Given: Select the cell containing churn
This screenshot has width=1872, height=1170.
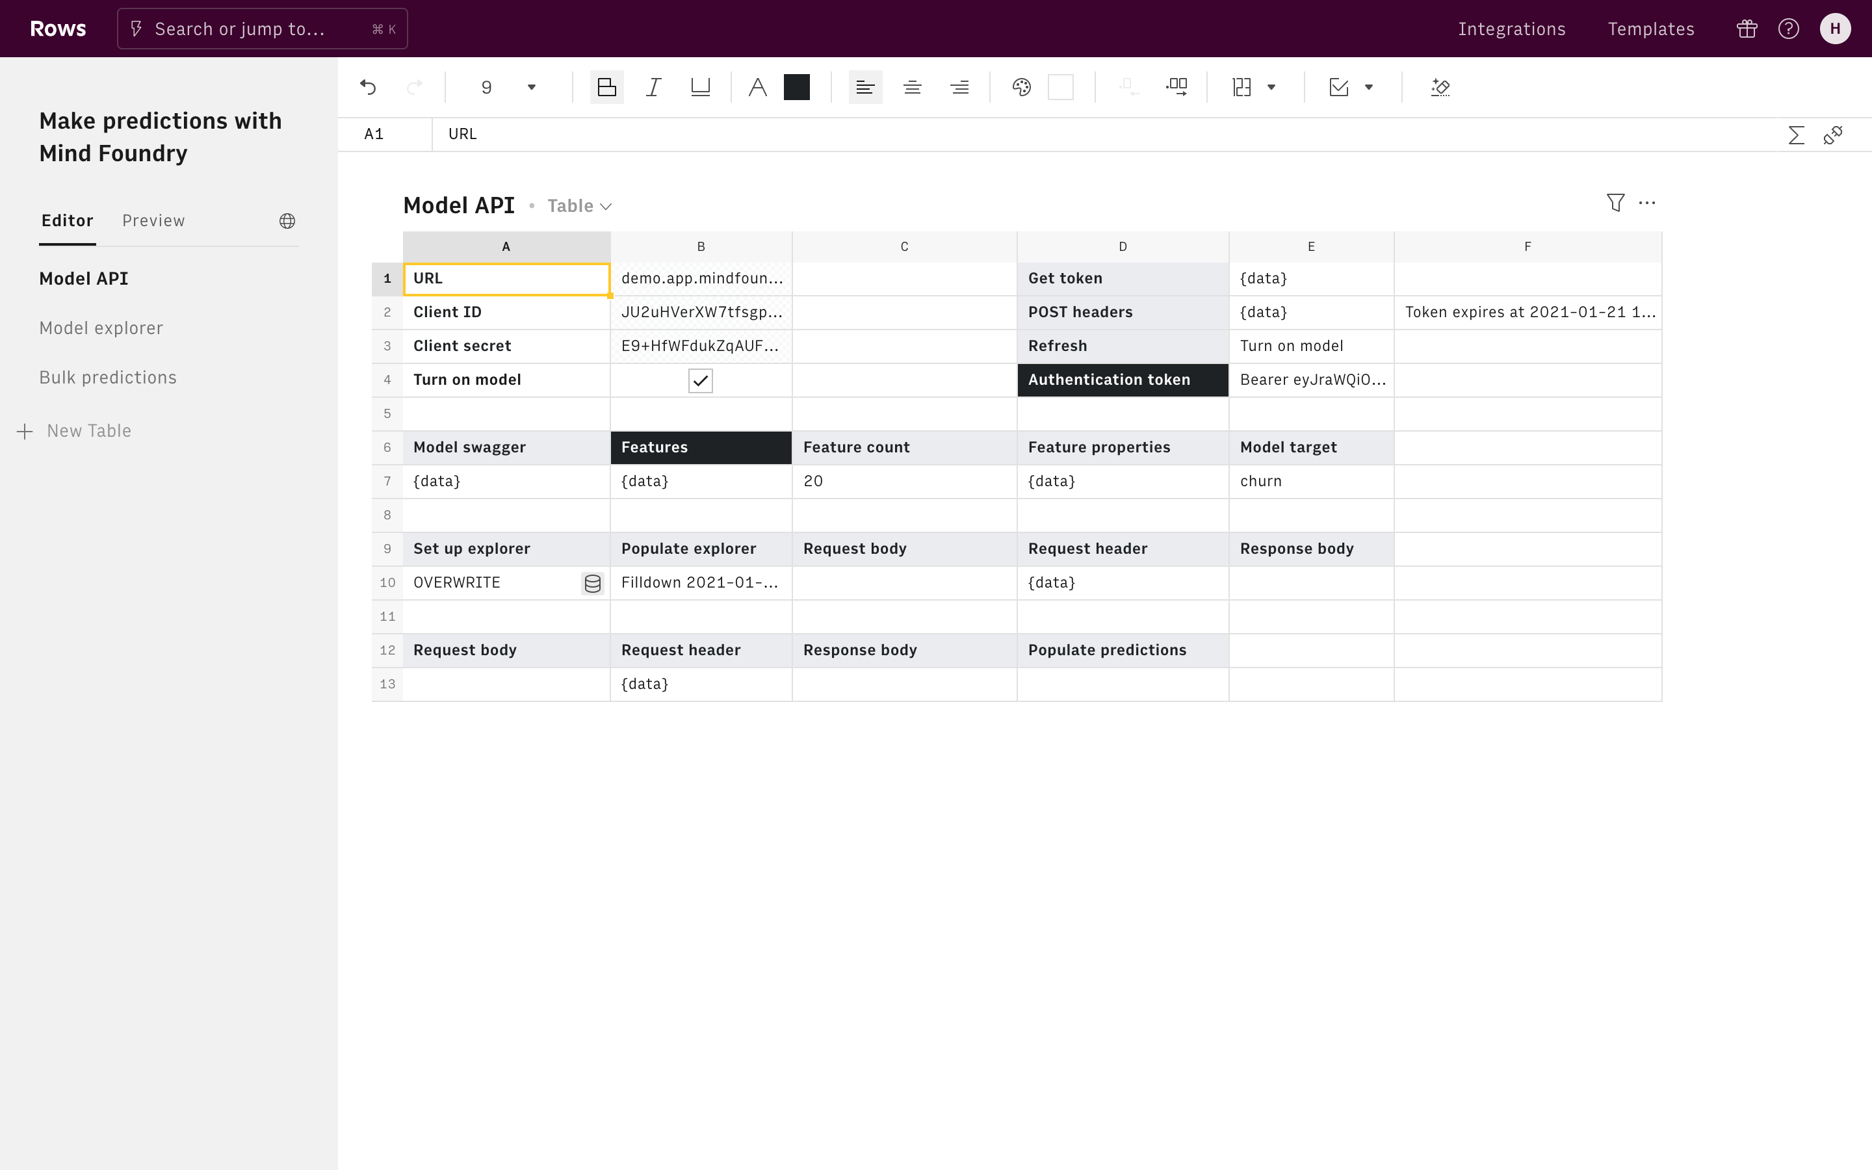Looking at the screenshot, I should pyautogui.click(x=1311, y=481).
